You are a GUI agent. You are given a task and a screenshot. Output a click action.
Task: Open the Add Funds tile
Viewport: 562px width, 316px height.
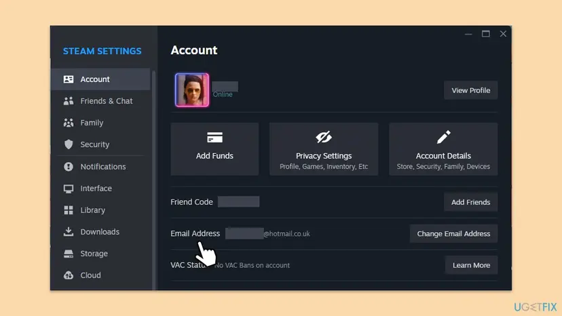pyautogui.click(x=214, y=149)
